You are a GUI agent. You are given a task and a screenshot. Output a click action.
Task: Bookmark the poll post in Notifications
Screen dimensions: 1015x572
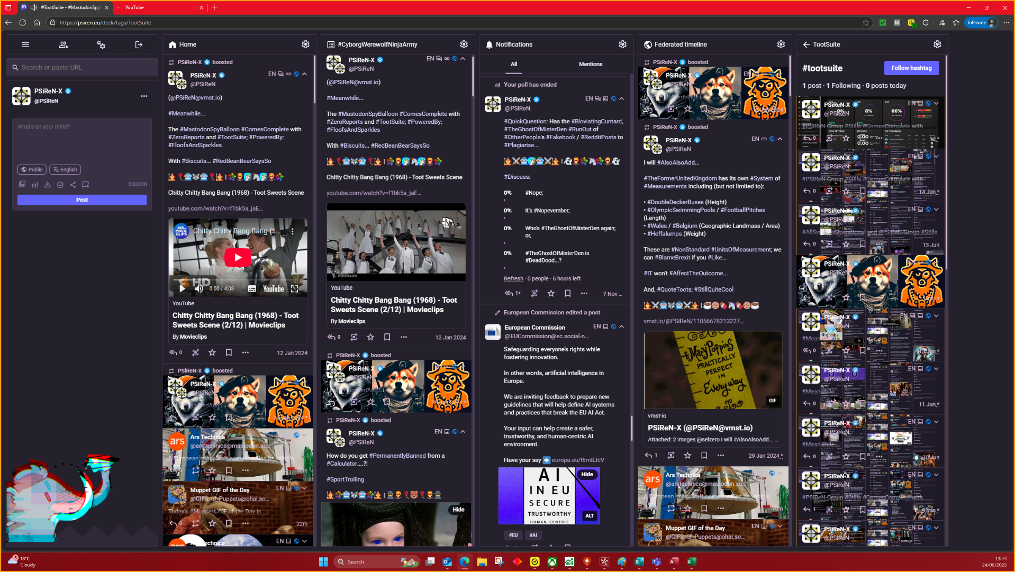pos(567,293)
